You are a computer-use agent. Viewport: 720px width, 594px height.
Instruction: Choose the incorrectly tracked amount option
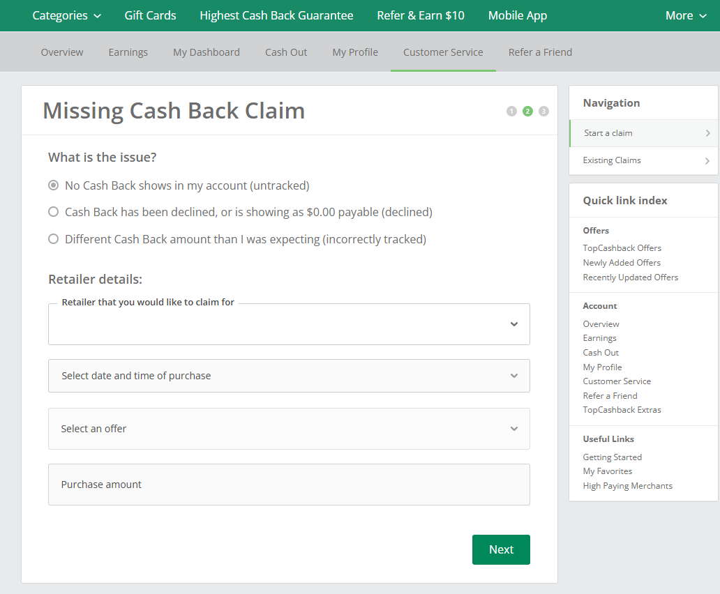(x=53, y=239)
